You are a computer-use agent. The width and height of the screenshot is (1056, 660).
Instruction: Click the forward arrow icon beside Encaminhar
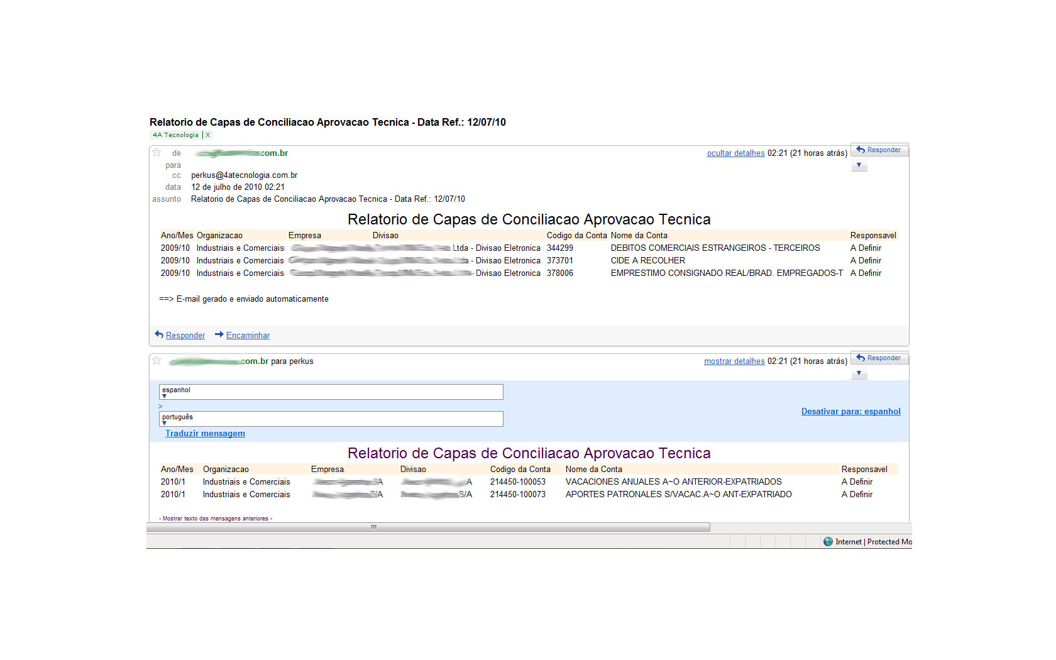coord(219,335)
